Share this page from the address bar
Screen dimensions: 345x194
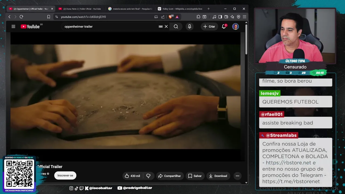tap(163, 17)
